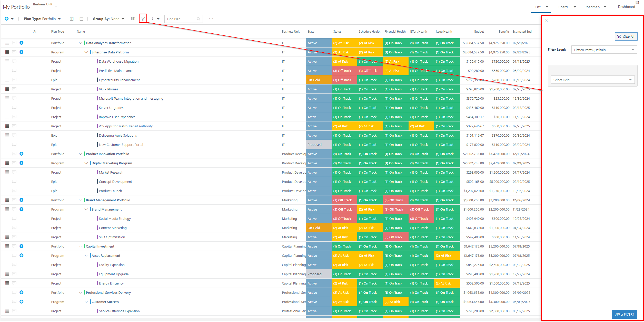This screenshot has width=644, height=322.
Task: Add child under Data Analytics Transformation
Action: [x=22, y=43]
